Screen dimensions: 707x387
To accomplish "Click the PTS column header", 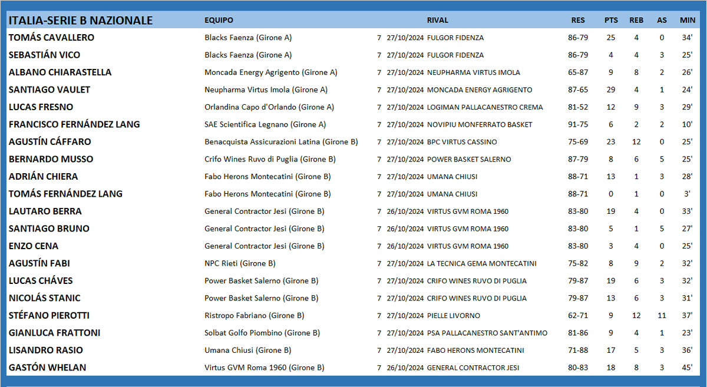I will coord(611,20).
